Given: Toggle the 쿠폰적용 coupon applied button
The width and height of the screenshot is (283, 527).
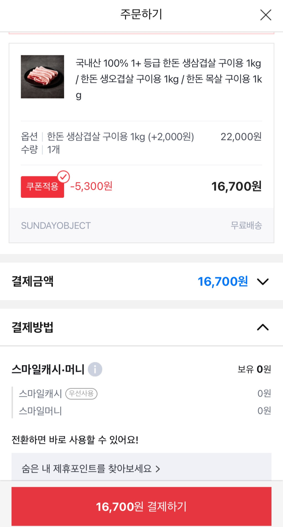Looking at the screenshot, I should click(x=42, y=187).
